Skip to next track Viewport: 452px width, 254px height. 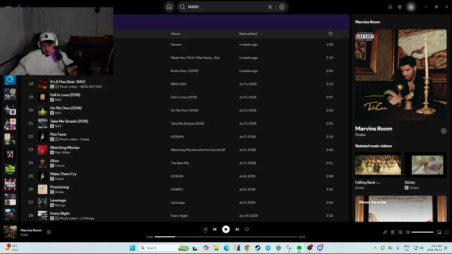[x=237, y=229]
